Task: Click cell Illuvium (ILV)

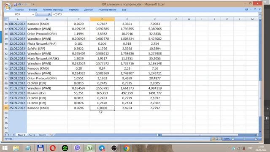Action: (47, 93)
